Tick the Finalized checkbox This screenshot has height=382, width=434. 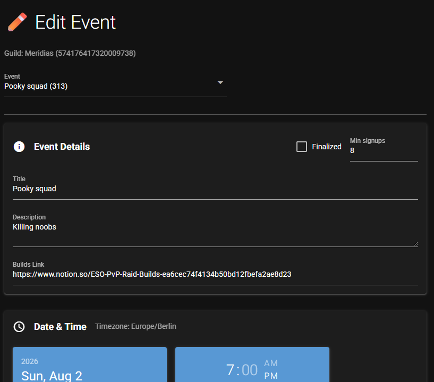pos(302,147)
